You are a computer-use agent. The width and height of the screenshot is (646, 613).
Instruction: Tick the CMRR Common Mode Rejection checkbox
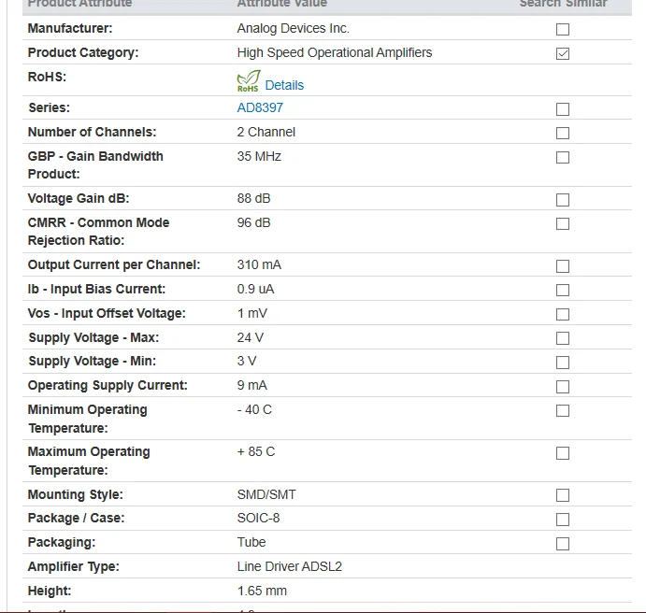(x=563, y=223)
